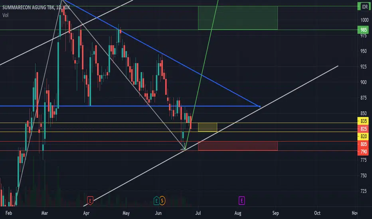Image resolution: width=372 pixels, height=219 pixels.
Task: Select the red 825 current price label
Action: tap(363, 129)
